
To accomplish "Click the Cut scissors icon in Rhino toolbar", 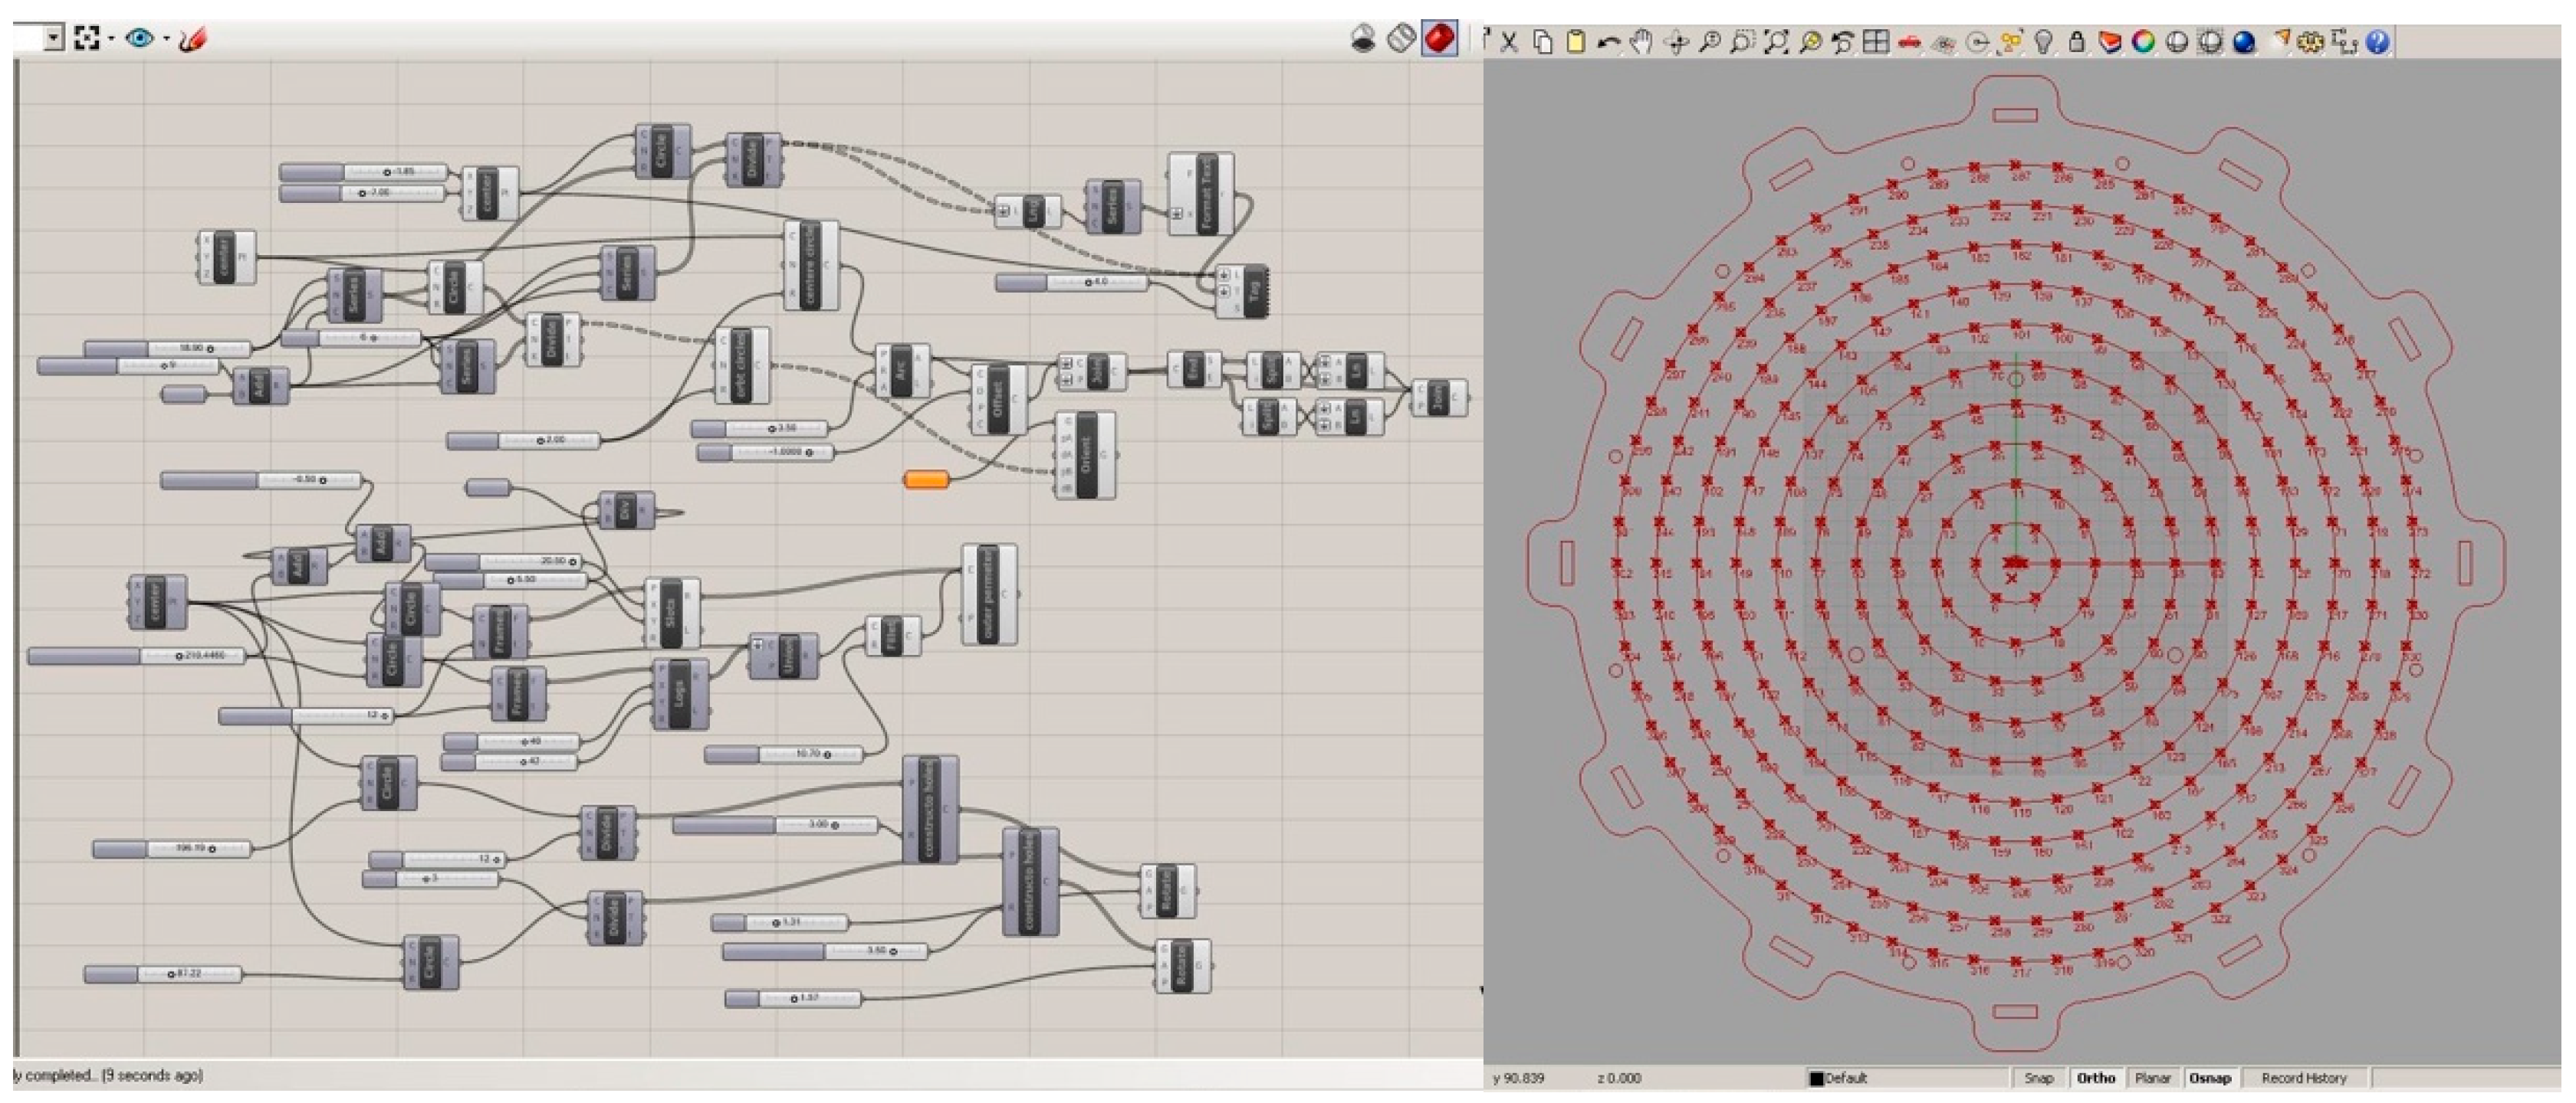I will click(1509, 42).
